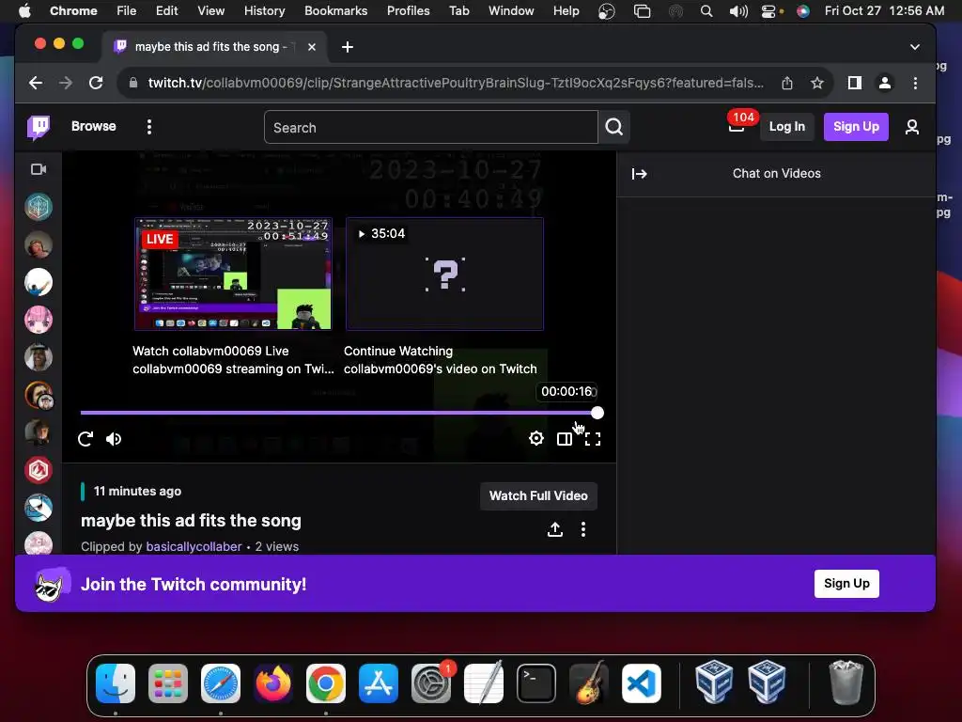Image resolution: width=962 pixels, height=722 pixels.
Task: Click the clip seek bar progress track
Action: coord(337,414)
